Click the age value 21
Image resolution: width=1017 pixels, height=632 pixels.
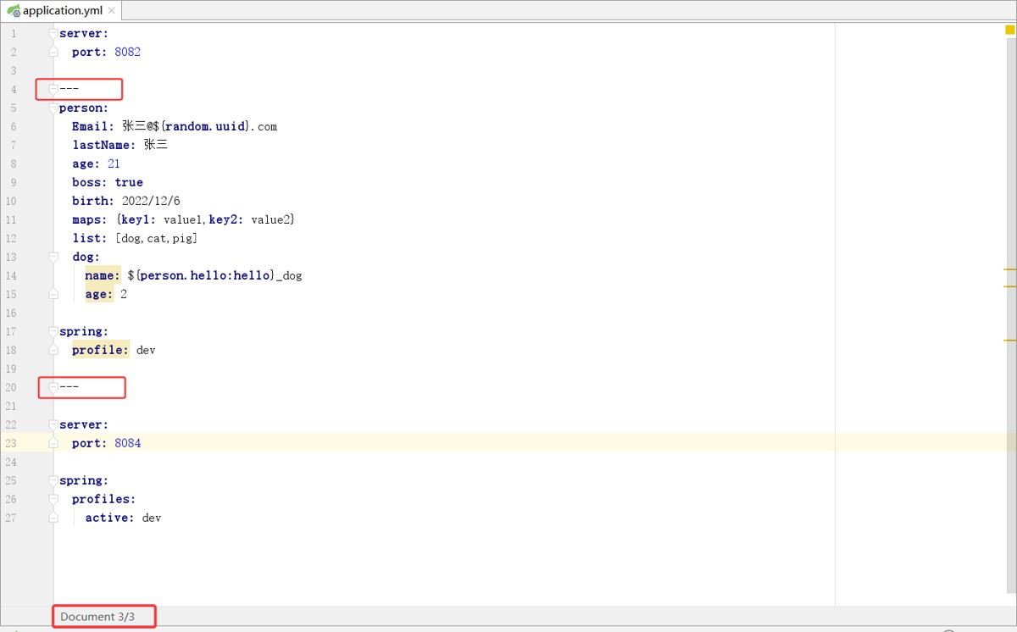coord(114,164)
